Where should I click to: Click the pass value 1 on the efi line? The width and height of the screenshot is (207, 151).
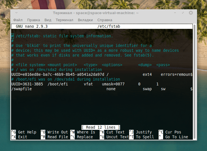157,84
